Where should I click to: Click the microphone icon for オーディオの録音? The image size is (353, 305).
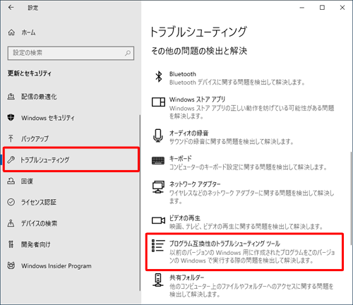[x=158, y=136]
